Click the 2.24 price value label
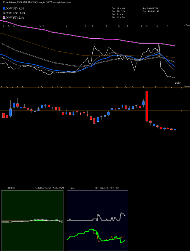 (x=177, y=83)
